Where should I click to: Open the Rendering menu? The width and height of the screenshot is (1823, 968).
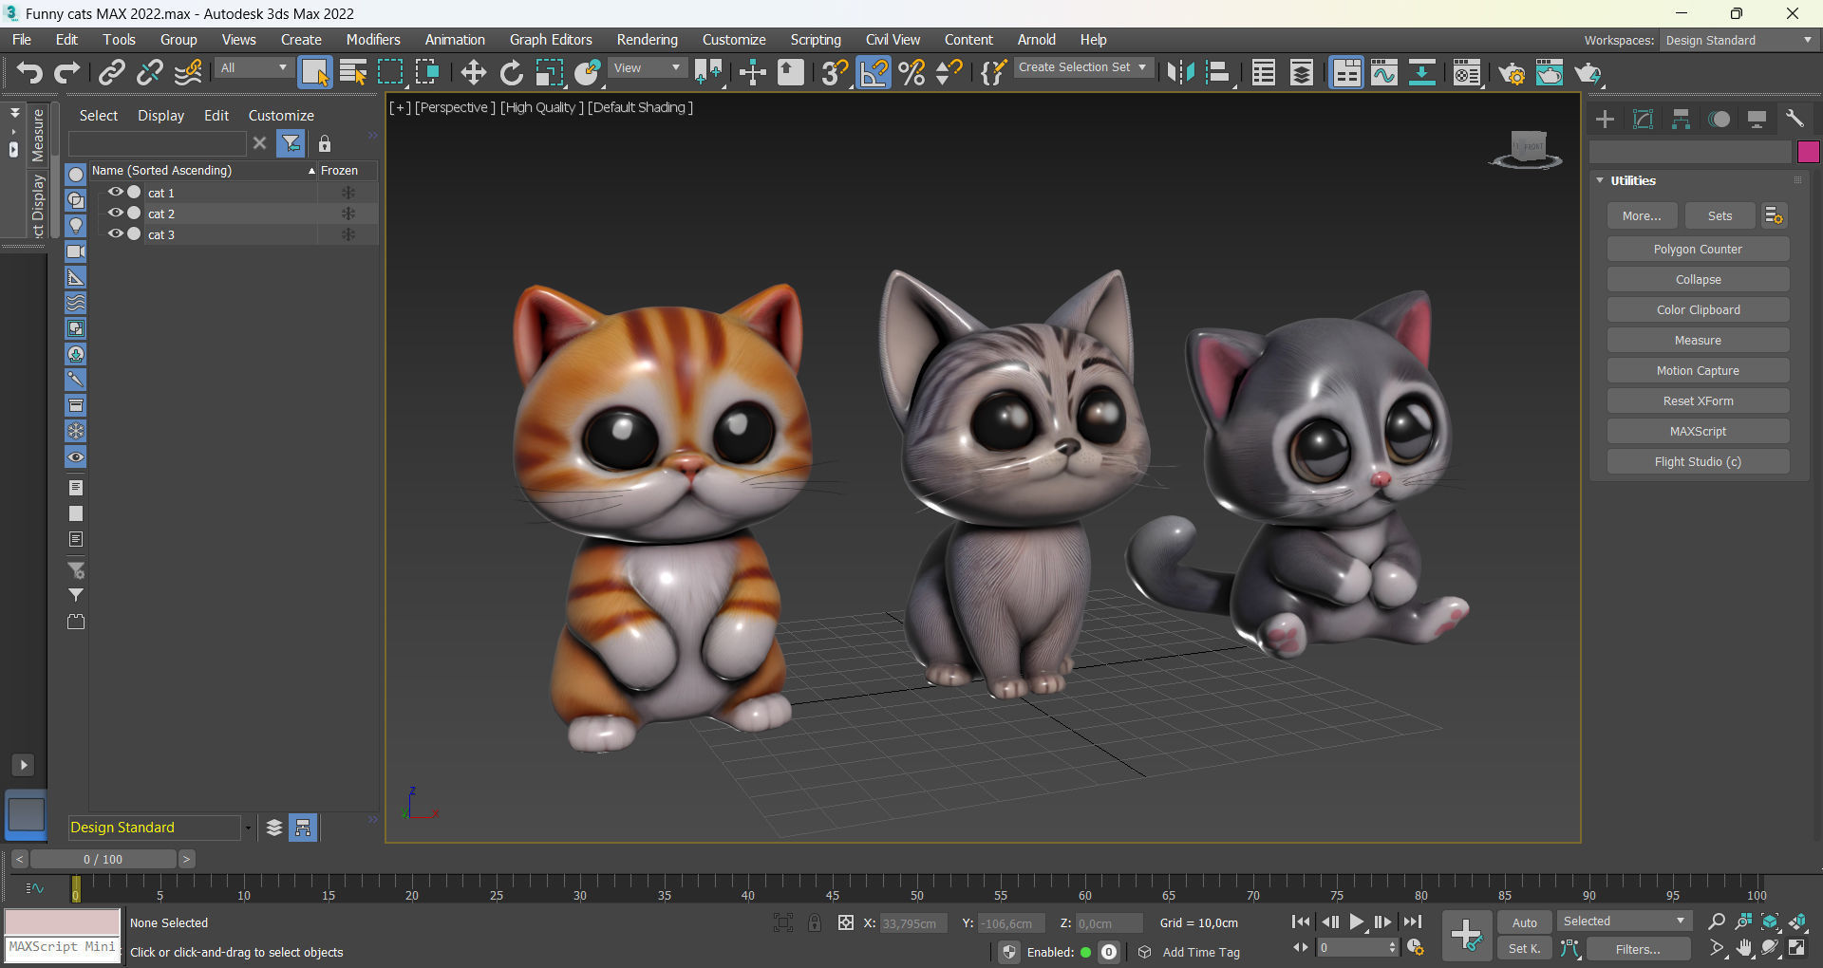pos(648,40)
